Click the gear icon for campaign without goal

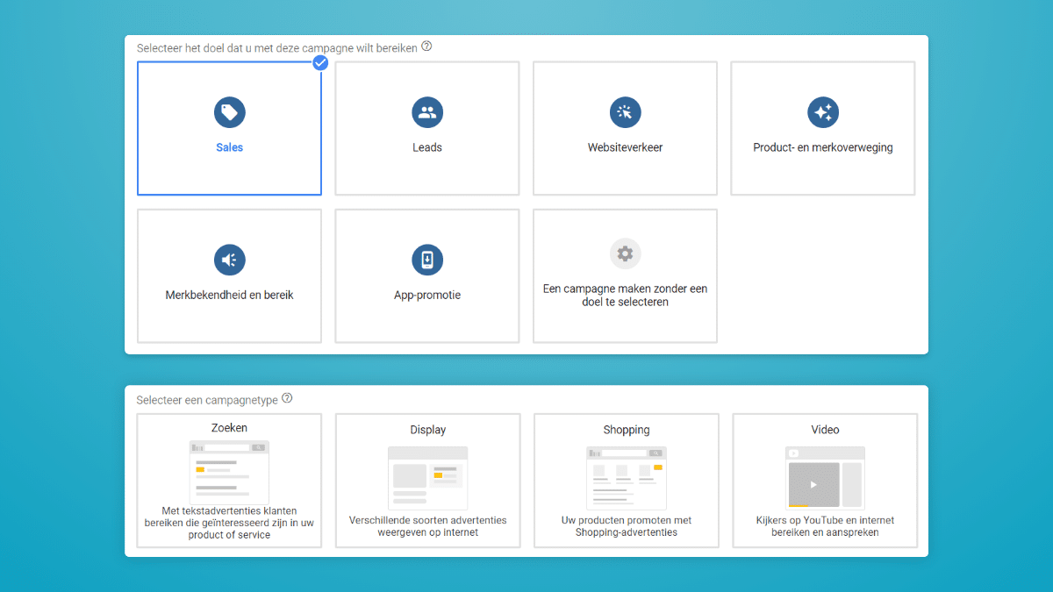[625, 253]
